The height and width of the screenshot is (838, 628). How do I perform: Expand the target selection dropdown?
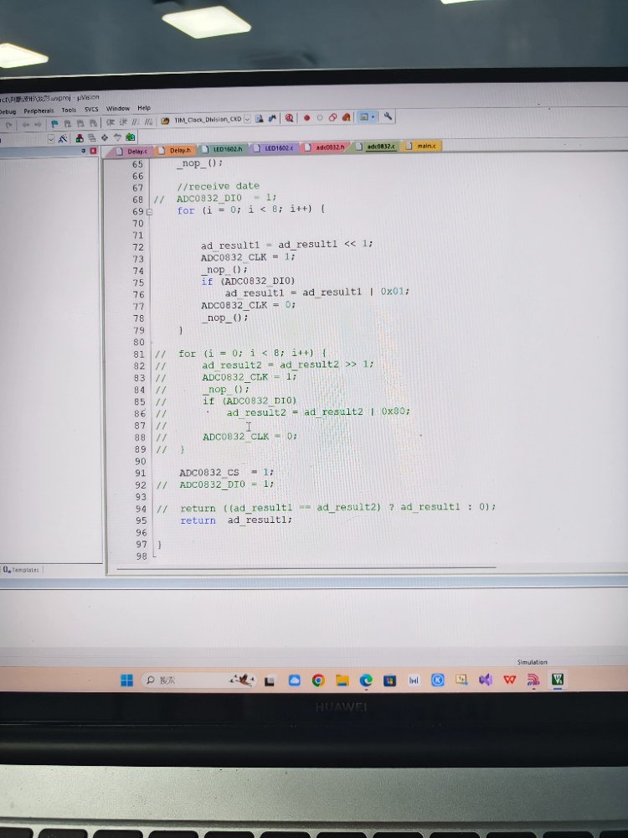(51, 138)
